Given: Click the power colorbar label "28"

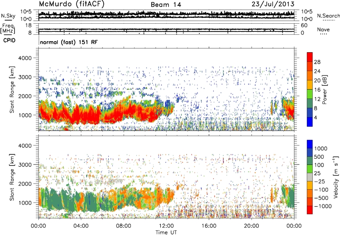Looking at the screenshot, I should 317,62.
